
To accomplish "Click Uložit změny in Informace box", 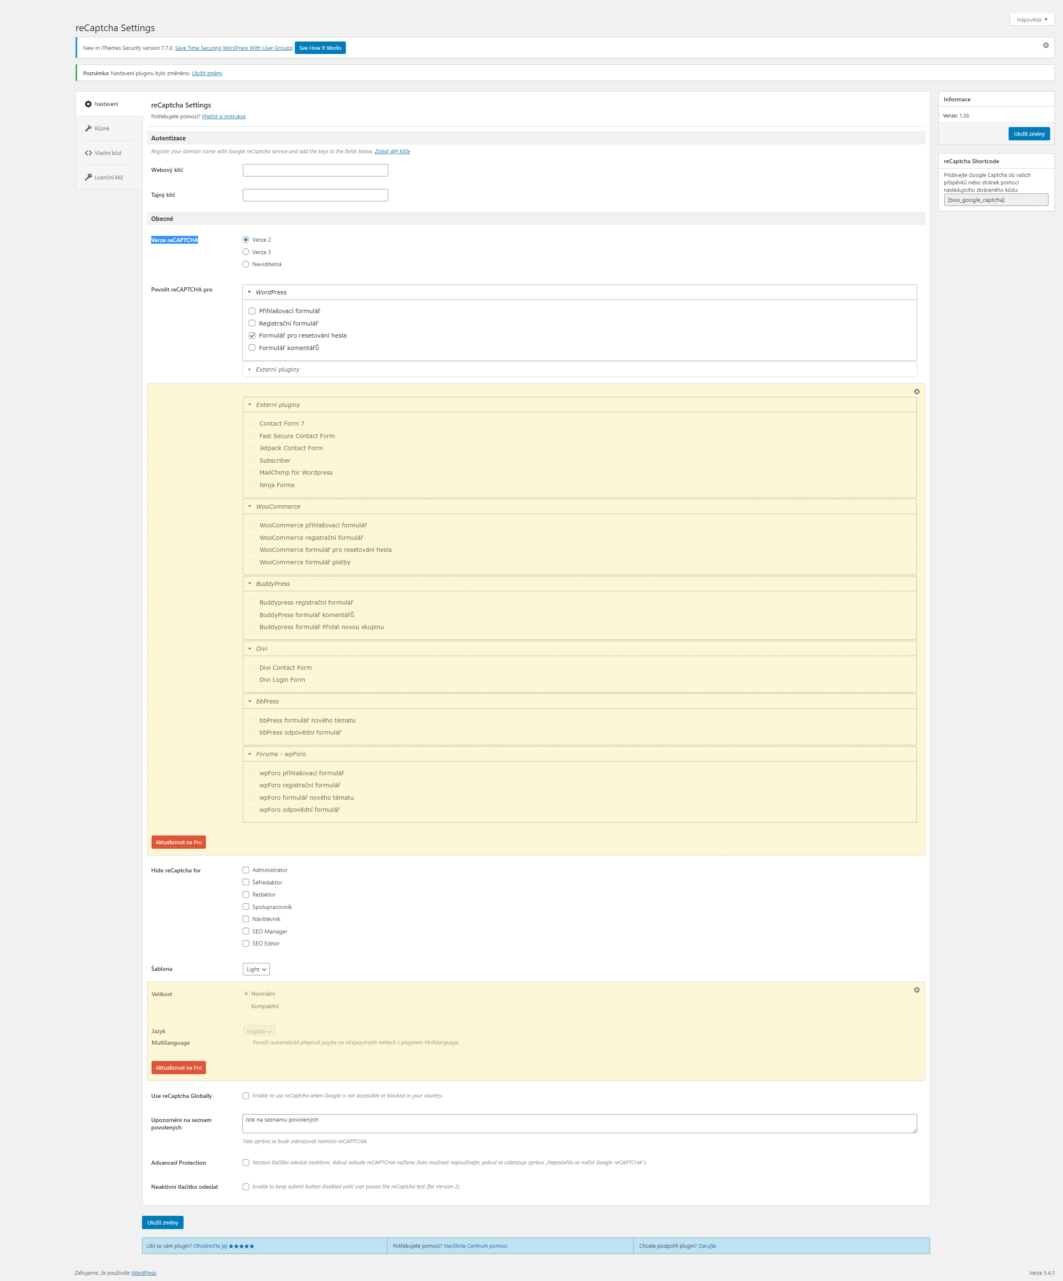I will tap(1029, 134).
